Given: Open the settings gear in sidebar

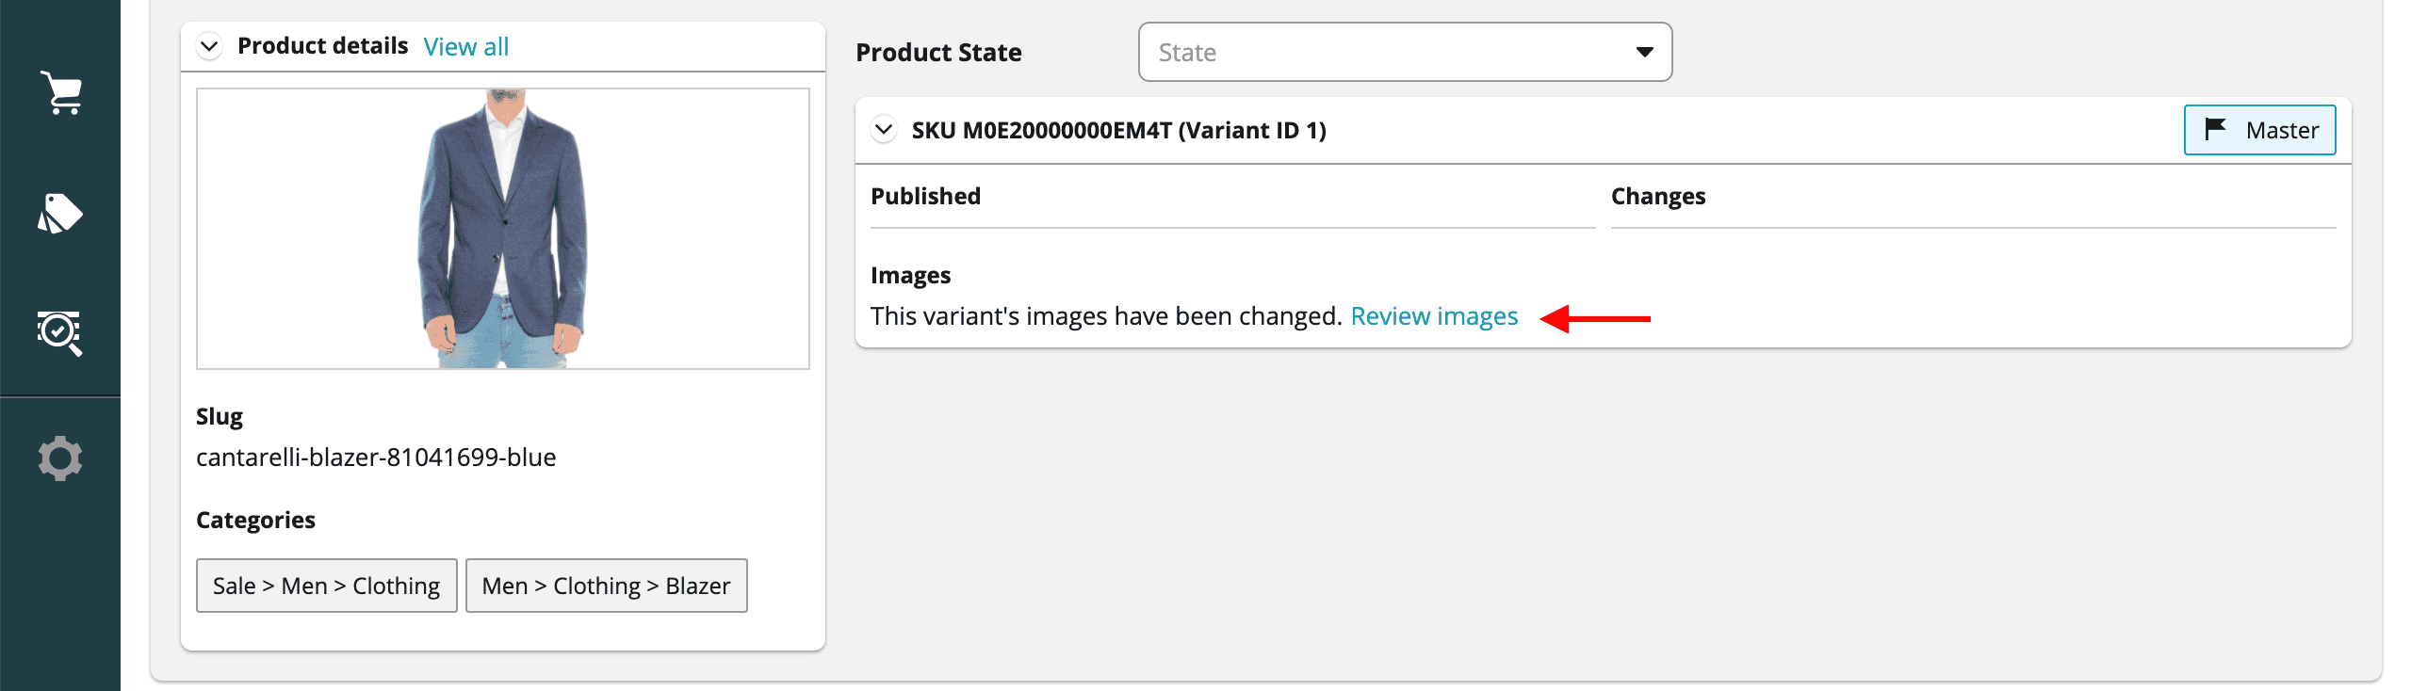Looking at the screenshot, I should coord(60,458).
